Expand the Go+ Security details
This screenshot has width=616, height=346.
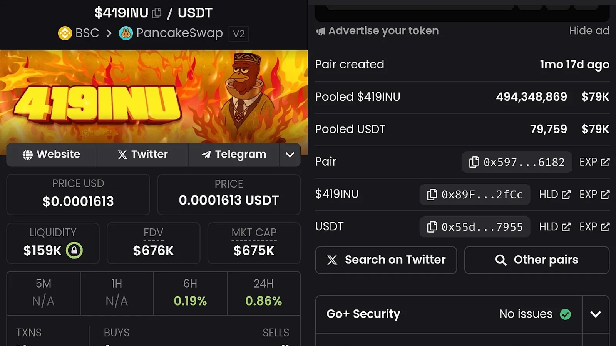tap(596, 314)
